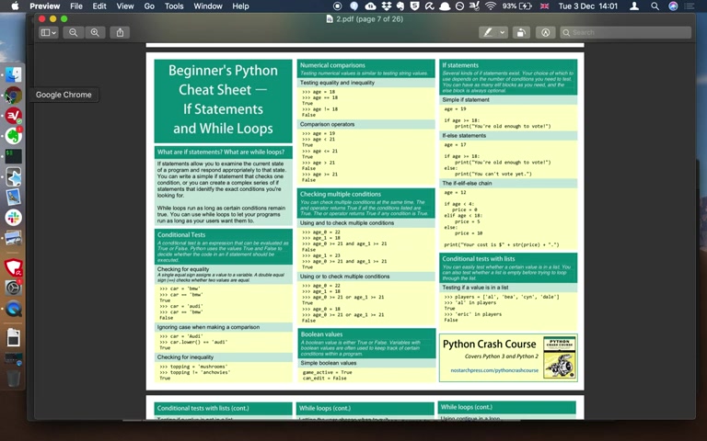Screen dimensions: 707x441
Task: Open the Window menu
Action: tap(208, 6)
